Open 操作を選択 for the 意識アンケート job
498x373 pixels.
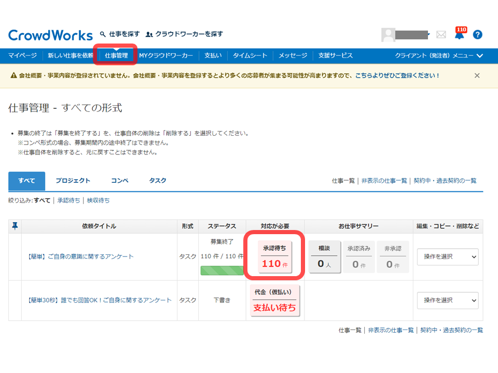click(x=447, y=257)
